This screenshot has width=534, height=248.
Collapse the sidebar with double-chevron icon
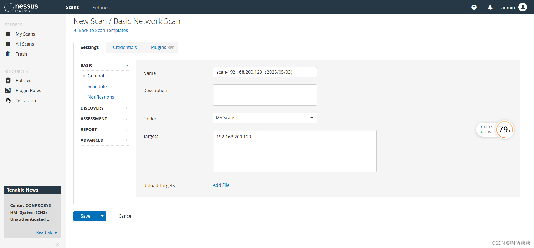tap(57, 245)
